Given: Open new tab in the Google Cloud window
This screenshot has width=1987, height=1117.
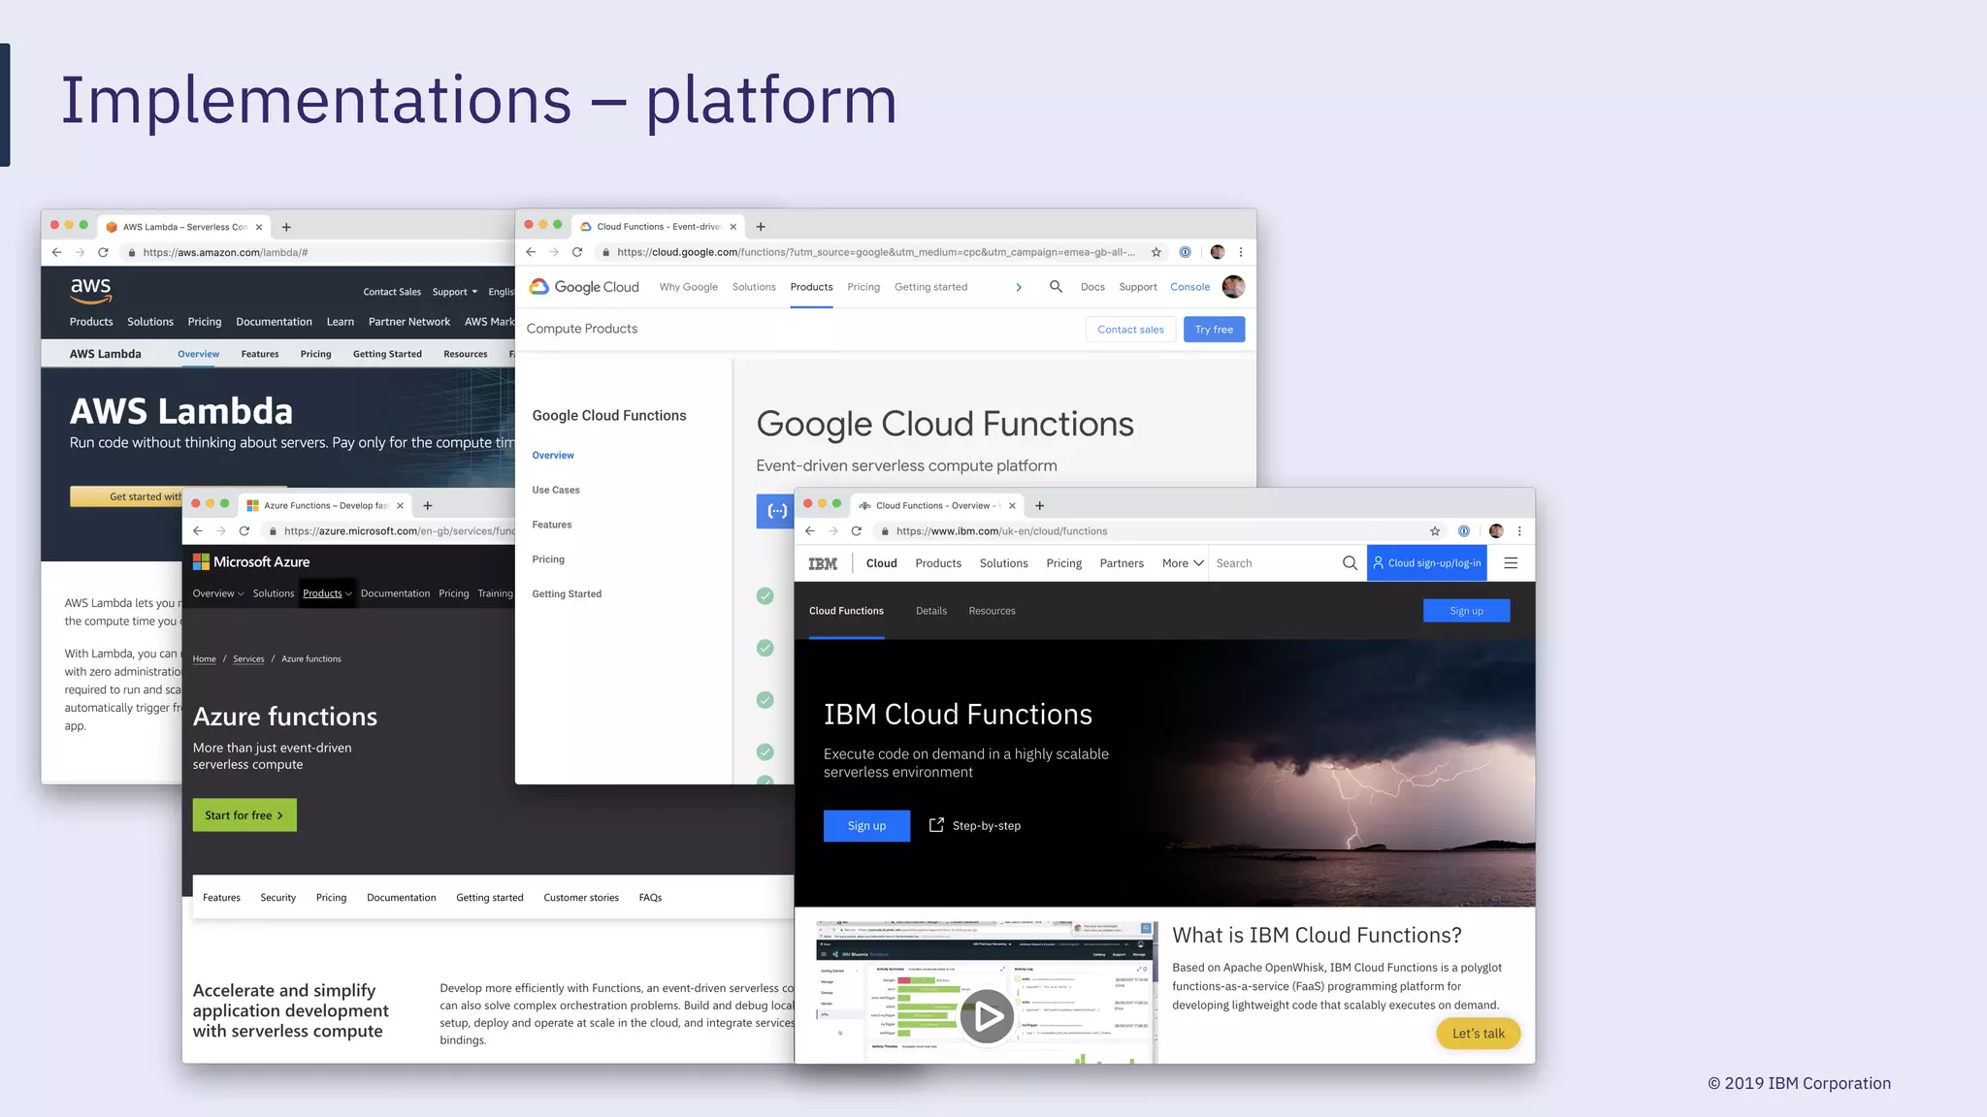Looking at the screenshot, I should (x=761, y=227).
